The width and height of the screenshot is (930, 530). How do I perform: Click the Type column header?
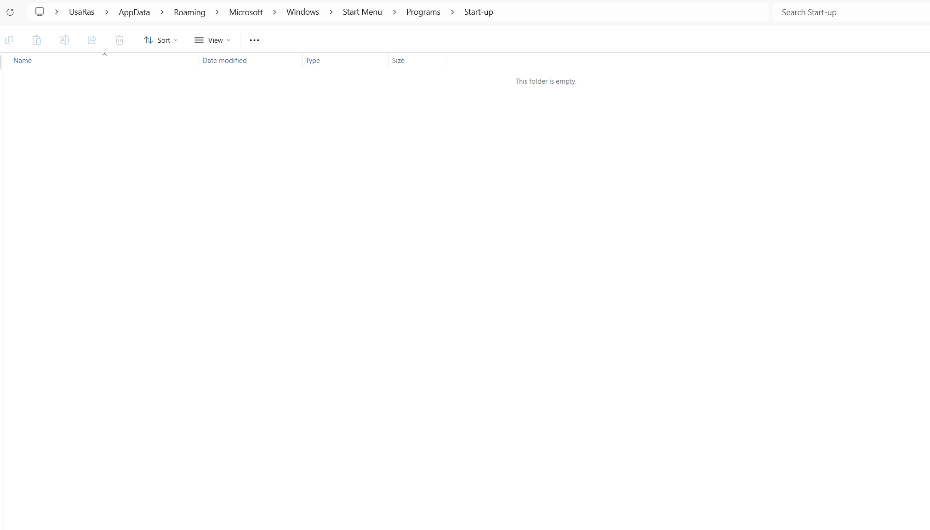(312, 60)
